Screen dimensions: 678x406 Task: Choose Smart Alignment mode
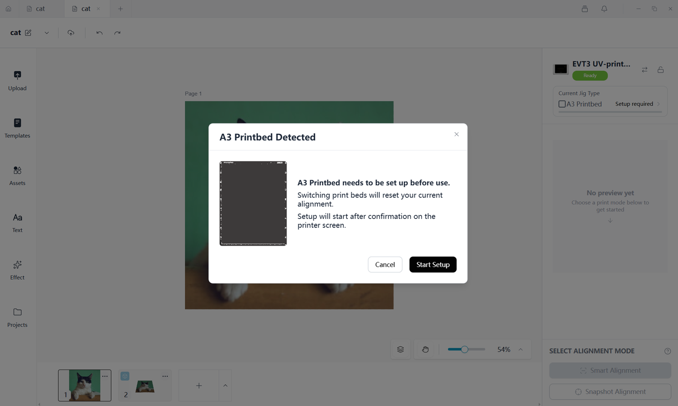tap(610, 371)
